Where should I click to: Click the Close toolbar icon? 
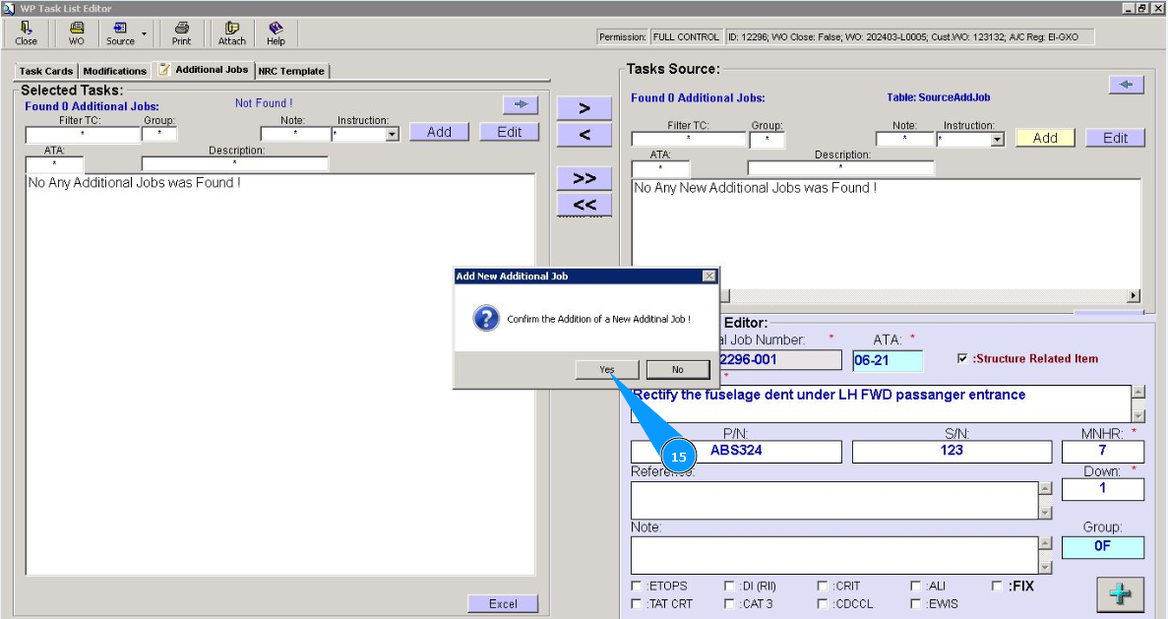27,33
